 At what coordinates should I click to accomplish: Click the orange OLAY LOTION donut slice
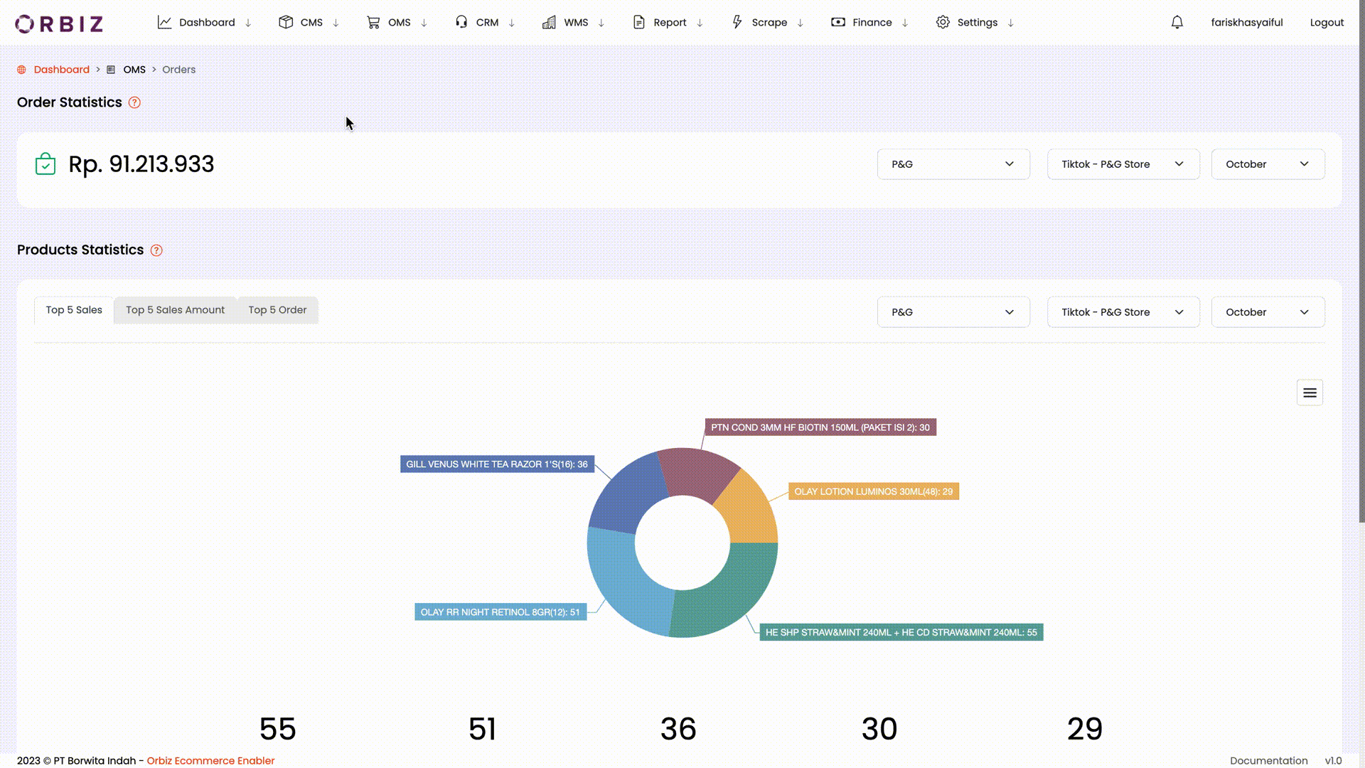pos(749,511)
